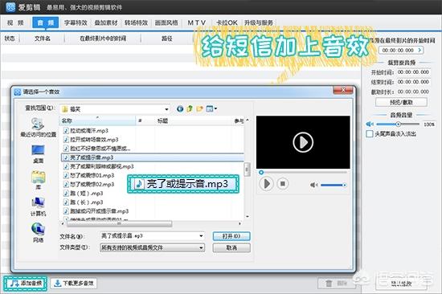The width and height of the screenshot is (442, 294).
Task: Adjust the preview player volume slider
Action: coord(334,185)
